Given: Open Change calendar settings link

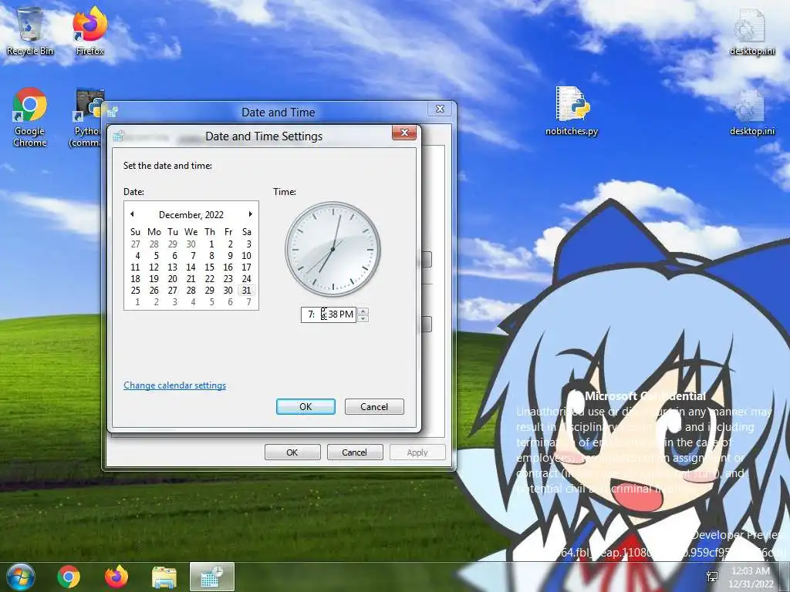Looking at the screenshot, I should [175, 385].
